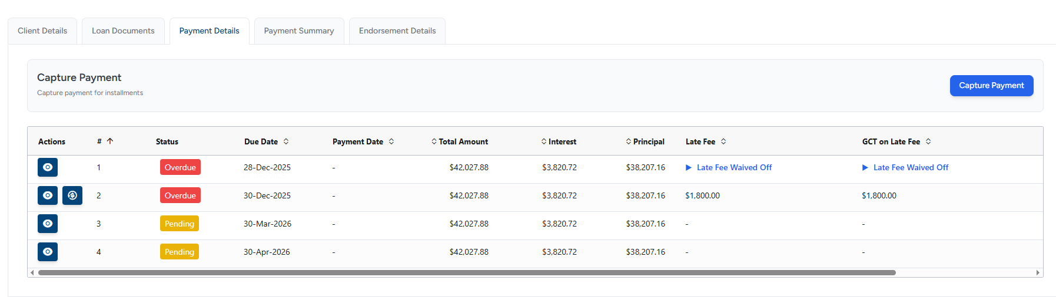Click the waive fee icon for installment 2
Screen dimensions: 1056x297
click(x=72, y=195)
